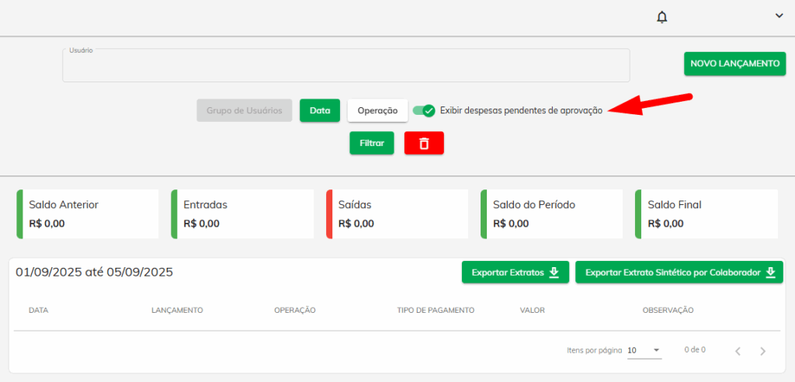Click the TIPO DE PAGAMENTO column header
Viewport: 795px width, 382px height.
(x=435, y=311)
